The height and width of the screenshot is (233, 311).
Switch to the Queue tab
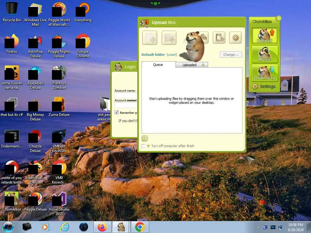click(158, 65)
